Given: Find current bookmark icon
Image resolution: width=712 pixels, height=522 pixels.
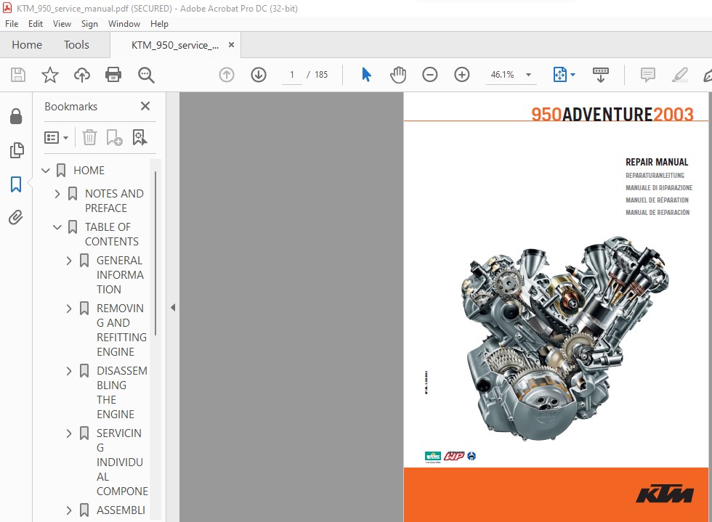Looking at the screenshot, I should pyautogui.click(x=139, y=137).
